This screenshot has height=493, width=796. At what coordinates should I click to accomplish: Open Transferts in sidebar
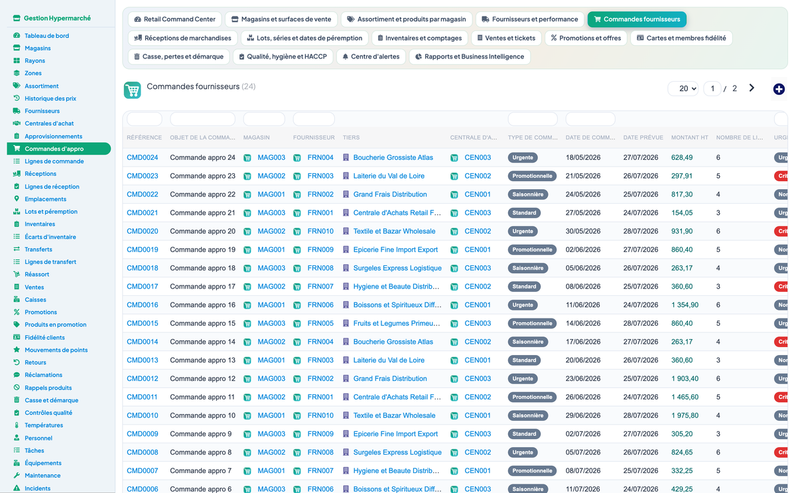click(x=38, y=249)
